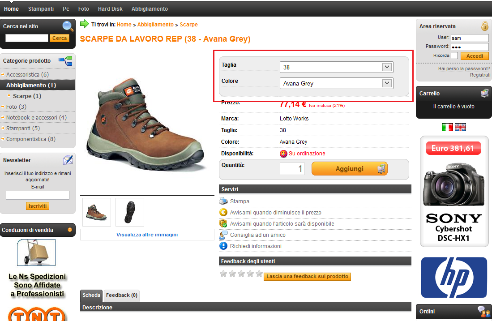Click the TNT courier logo
The image size is (492, 321).
pyautogui.click(x=37, y=314)
